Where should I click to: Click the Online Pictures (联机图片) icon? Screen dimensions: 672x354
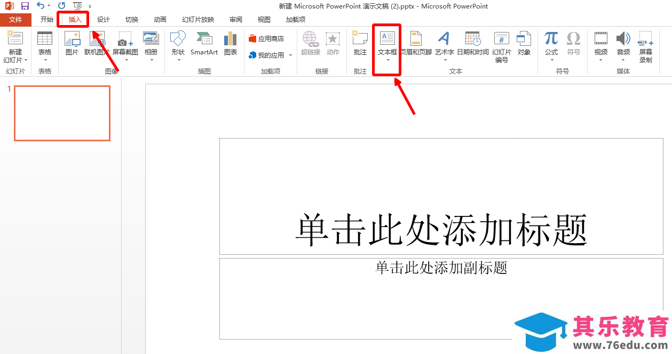(x=97, y=38)
